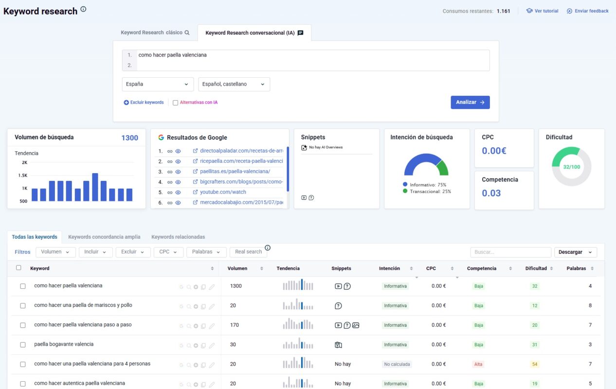The image size is (616, 389).
Task: Click magnifier icon in 'para 4 personas' row
Action: 189,365
